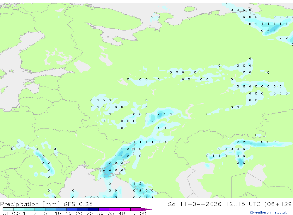The width and height of the screenshot is (293, 215).
Task: Click the above-50 arrow tip of legend
Action: click(147, 209)
